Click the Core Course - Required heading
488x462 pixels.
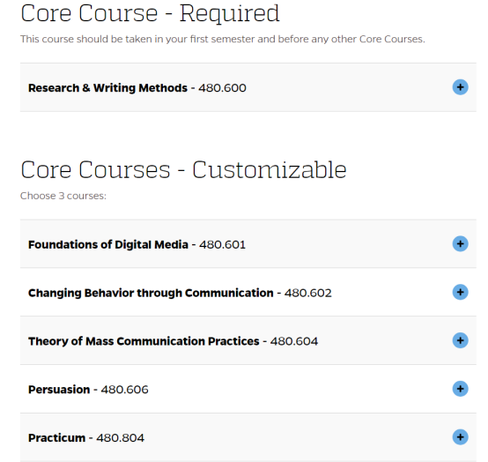pyautogui.click(x=150, y=14)
